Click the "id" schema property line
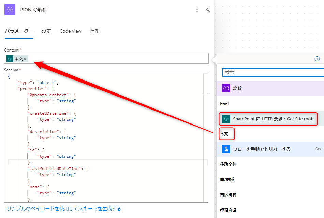The height and width of the screenshot is (218, 324). [36, 150]
